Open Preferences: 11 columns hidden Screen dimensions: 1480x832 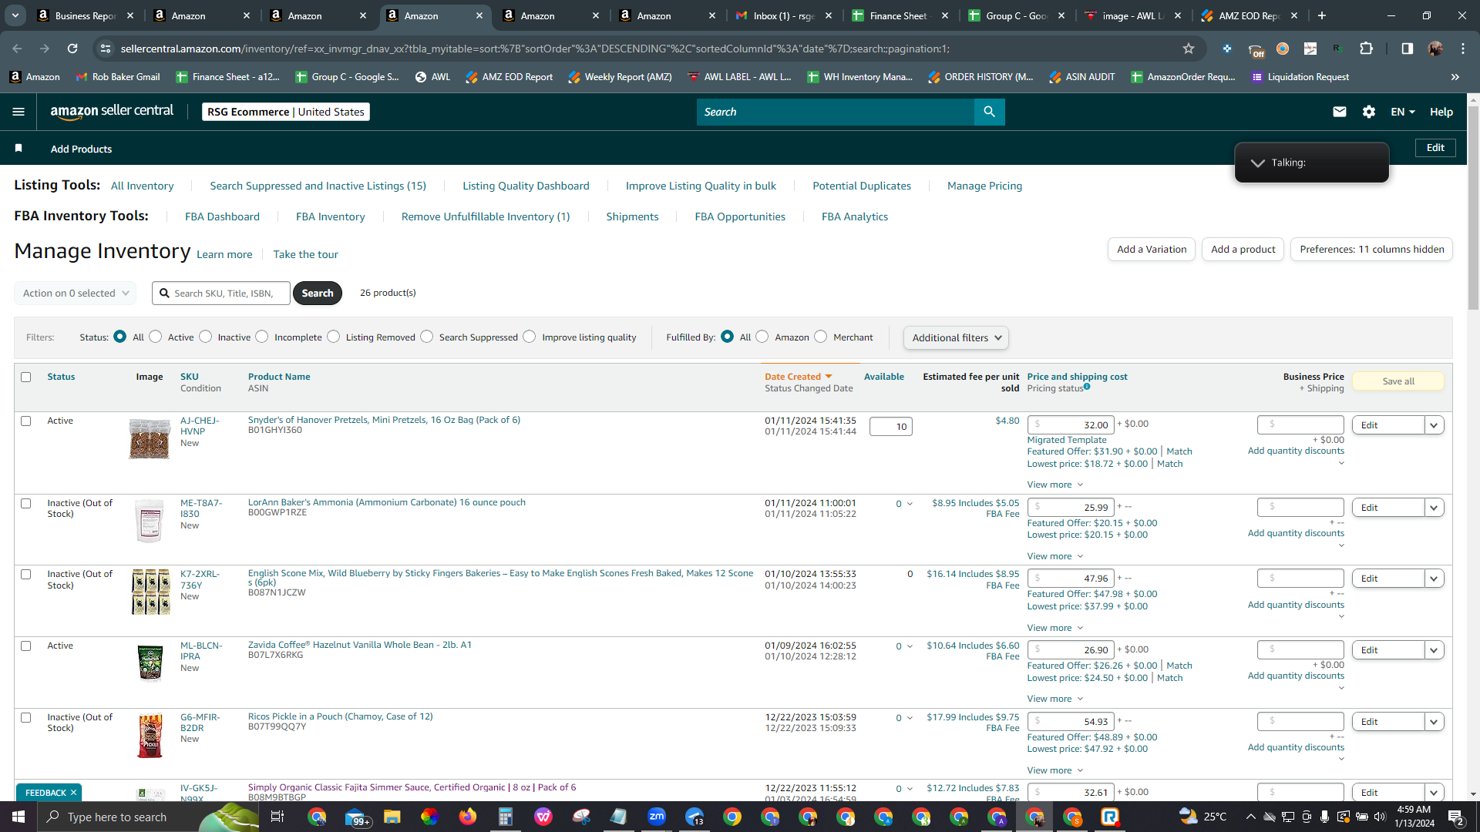pyautogui.click(x=1371, y=249)
